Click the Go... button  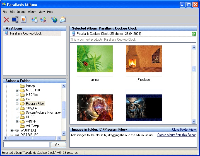(58, 145)
